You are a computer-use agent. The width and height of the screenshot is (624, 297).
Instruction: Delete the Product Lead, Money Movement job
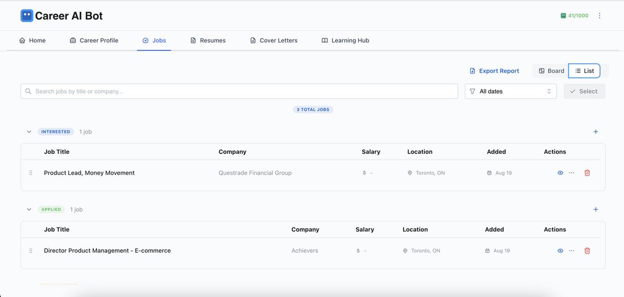(587, 173)
